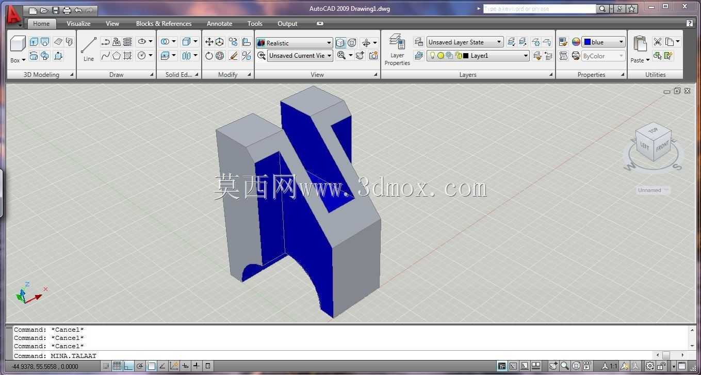
Task: Open the Annotate ribbon tab
Action: coord(220,23)
